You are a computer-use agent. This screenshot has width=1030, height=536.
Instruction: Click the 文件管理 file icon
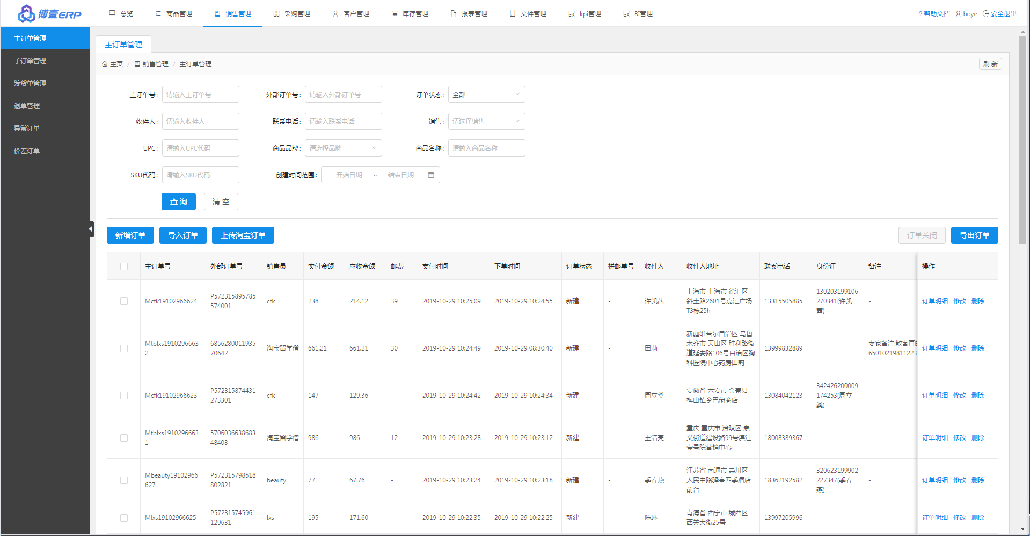513,13
